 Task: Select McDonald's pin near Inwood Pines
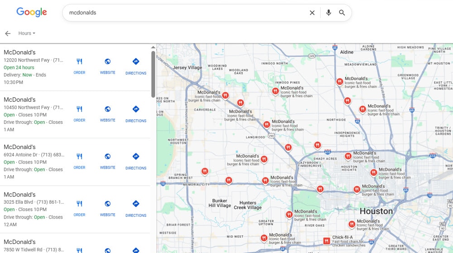point(275,91)
